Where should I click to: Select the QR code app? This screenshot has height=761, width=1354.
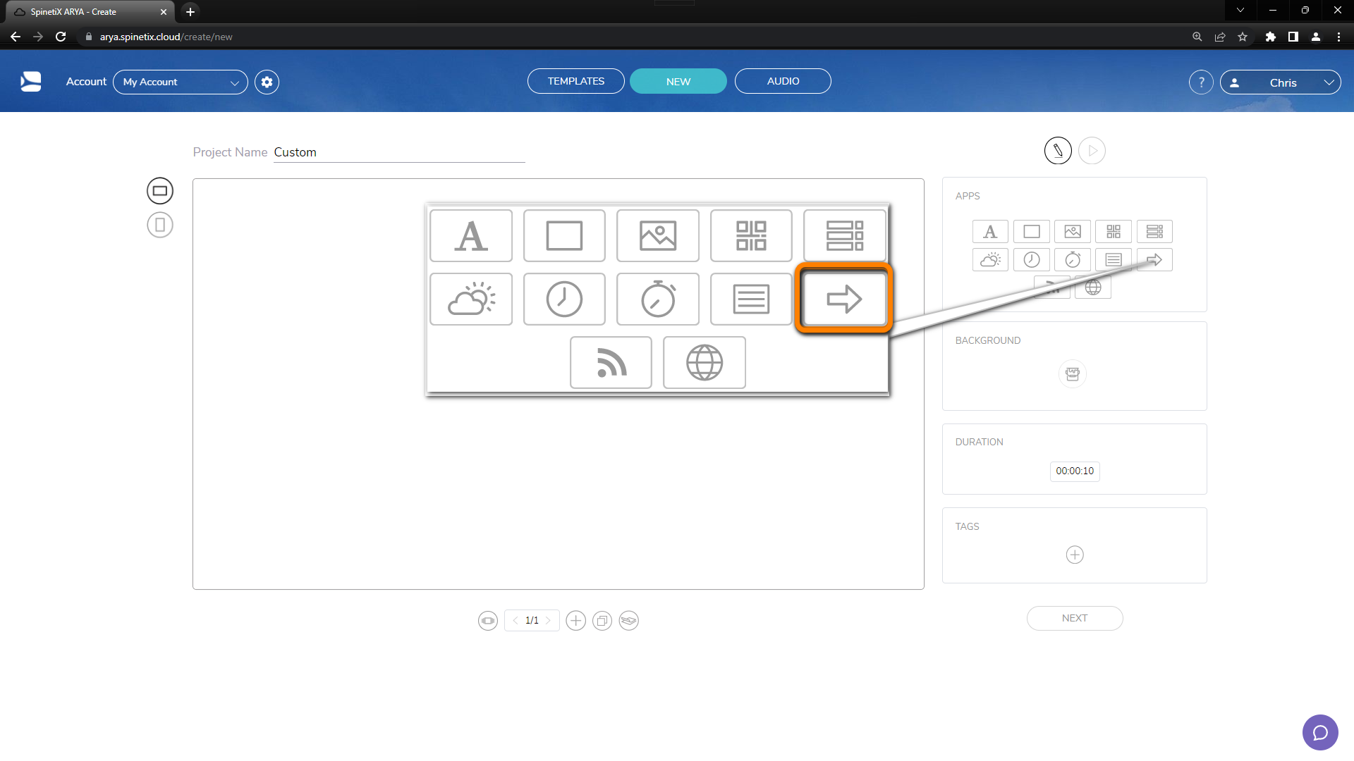tap(750, 235)
